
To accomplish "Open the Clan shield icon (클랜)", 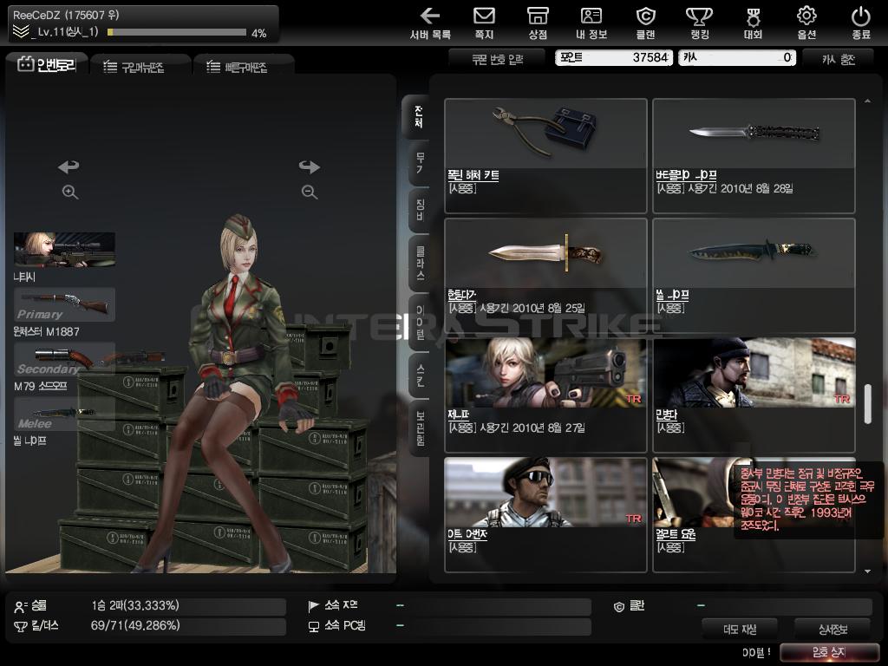I will coord(645,23).
